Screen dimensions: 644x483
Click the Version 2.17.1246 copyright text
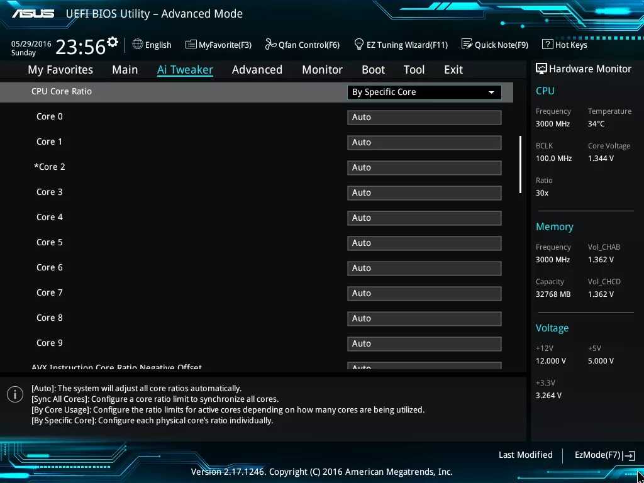(321, 472)
